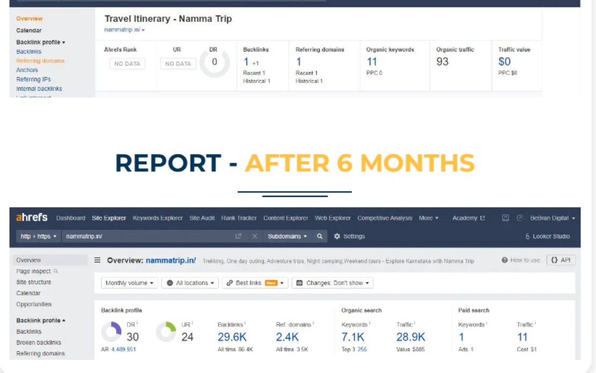Viewport: 596px width, 373px height.
Task: Open the Monthly volume dropdown
Action: pos(129,283)
